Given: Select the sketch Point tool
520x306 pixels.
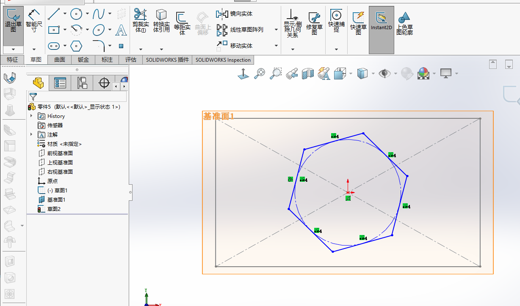Looking at the screenshot, I should [121, 46].
